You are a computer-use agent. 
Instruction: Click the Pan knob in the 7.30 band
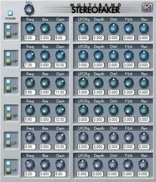(x=144, y=56)
